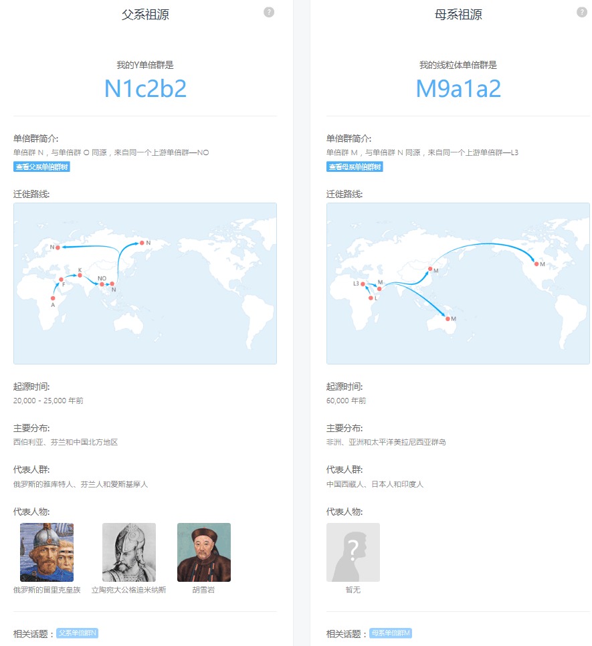
Task: Select the 立陶宛大公格迪米纳斯 portrait thumbnail
Action: [x=129, y=552]
